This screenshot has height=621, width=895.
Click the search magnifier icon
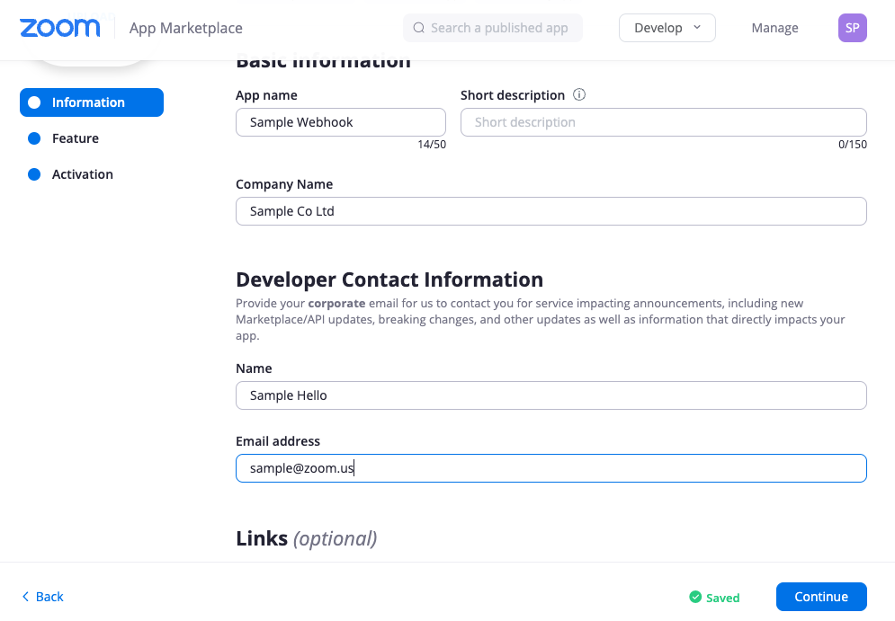pos(418,28)
